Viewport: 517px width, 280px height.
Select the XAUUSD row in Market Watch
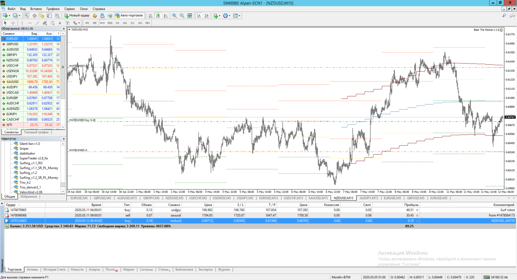[x=30, y=82]
